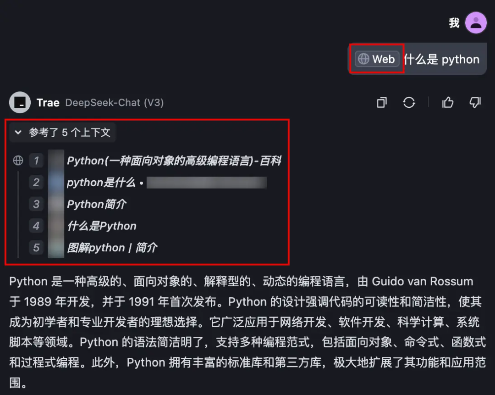Click the globe icon beside reference list
Viewport: 495px width, 395px height.
18,161
